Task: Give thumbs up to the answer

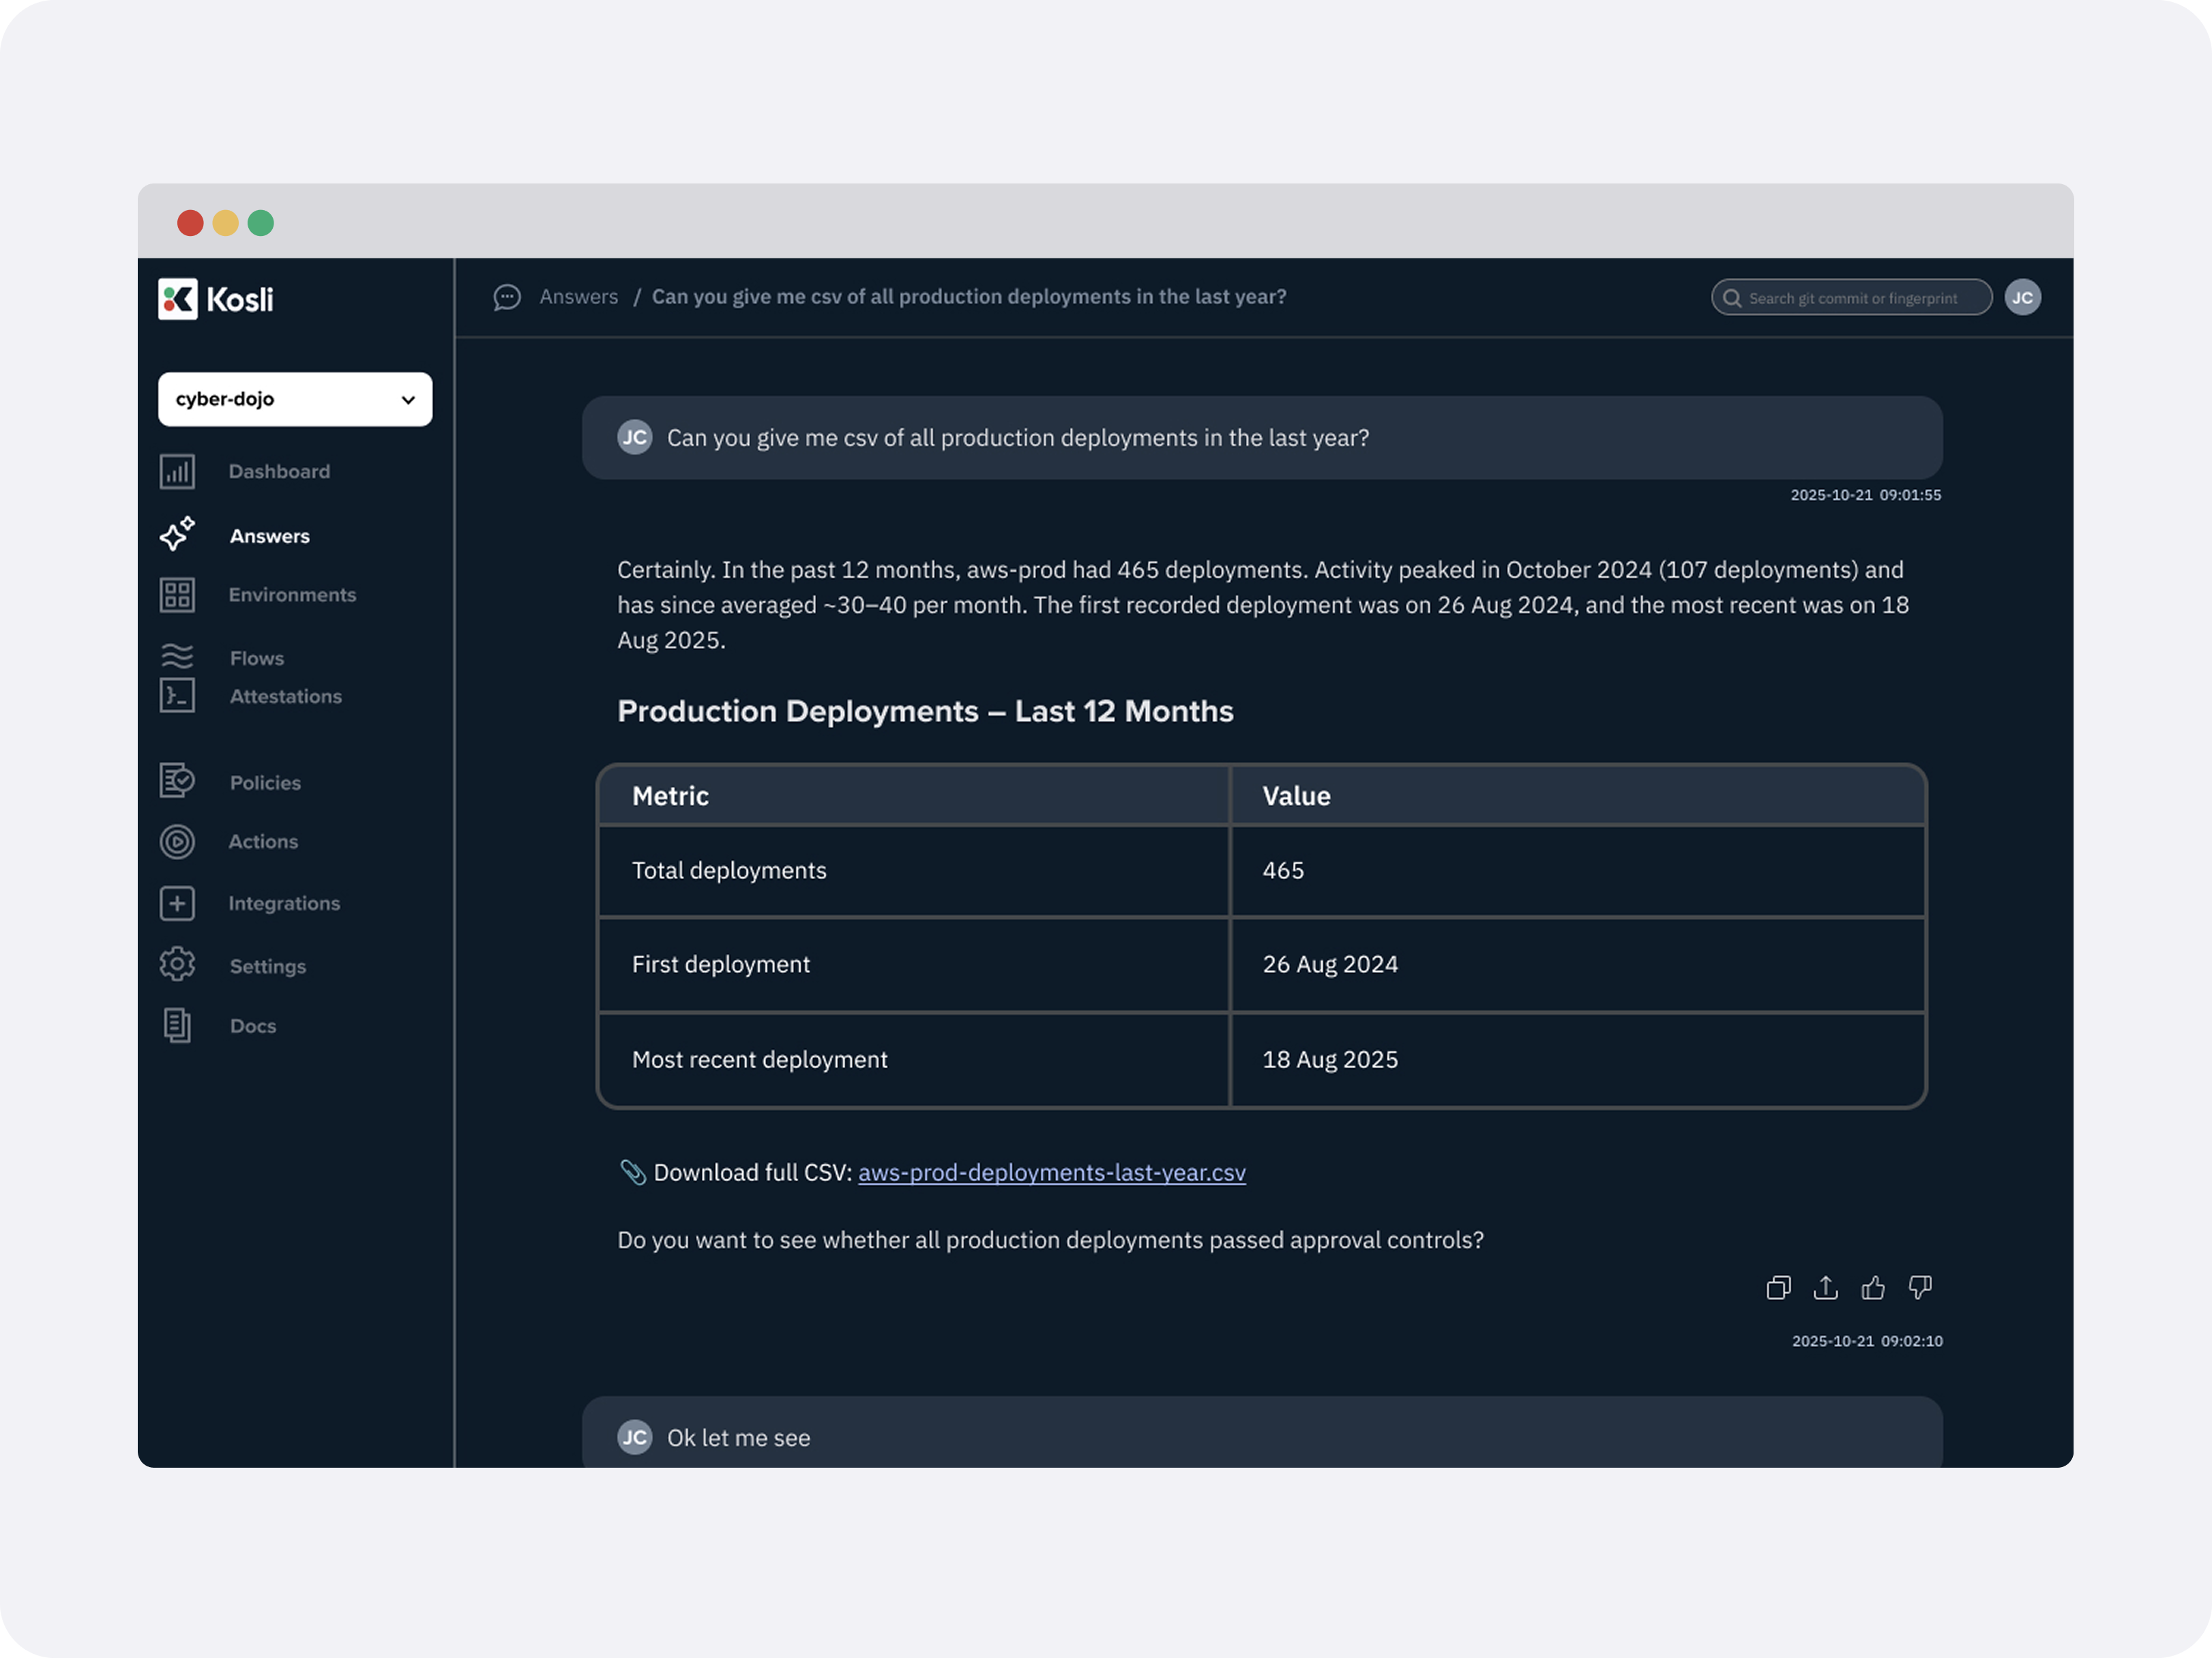Action: click(1873, 1288)
